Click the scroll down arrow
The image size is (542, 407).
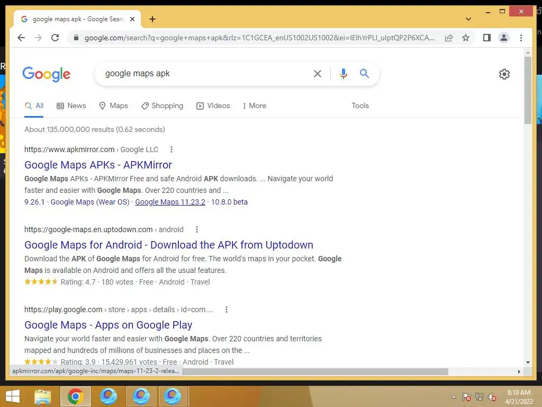click(528, 362)
